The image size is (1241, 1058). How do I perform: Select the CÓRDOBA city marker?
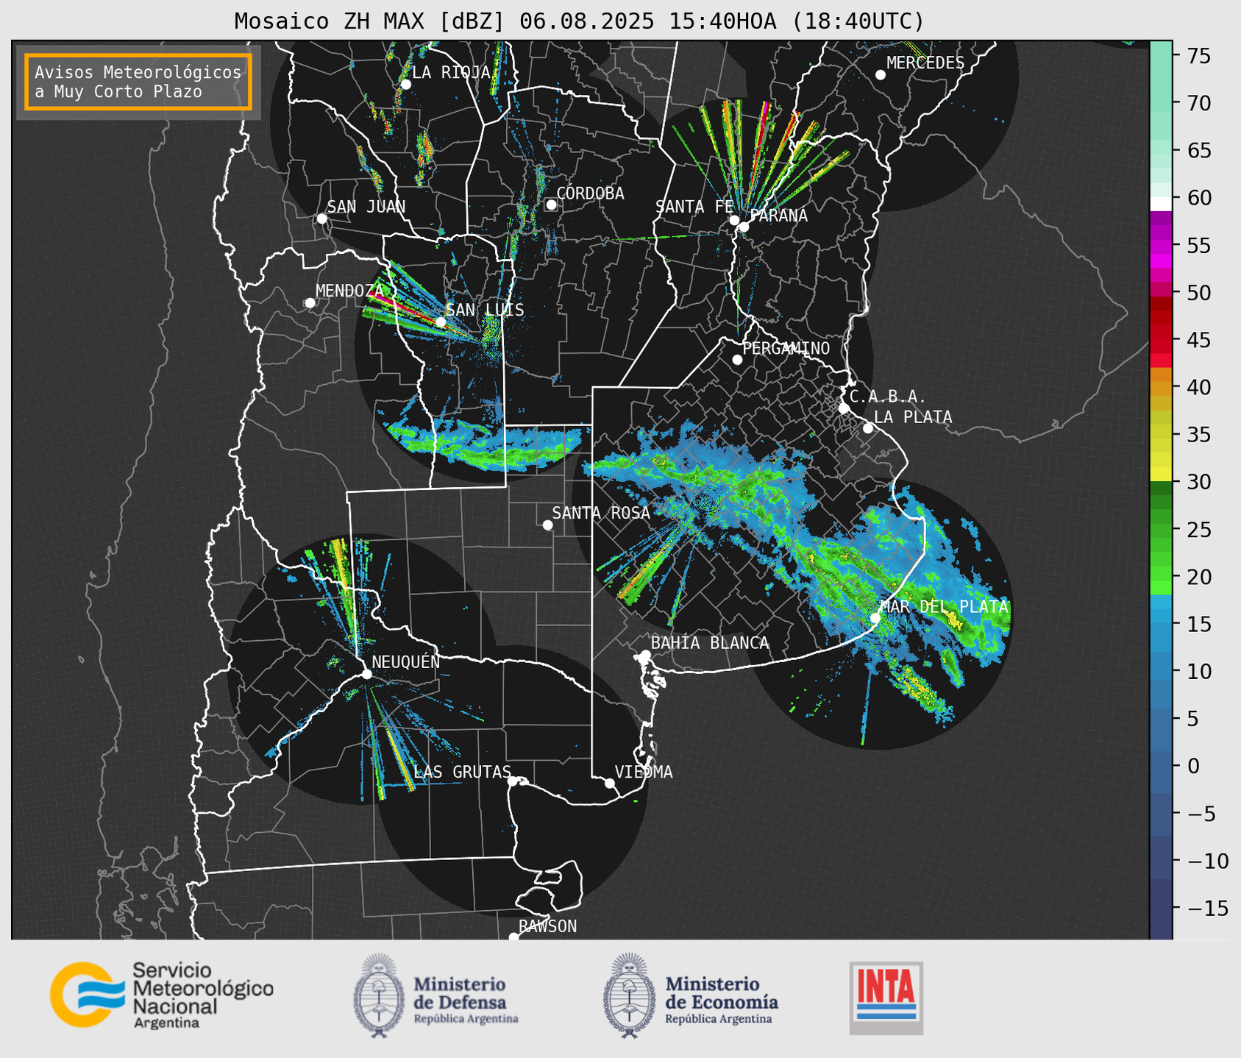pyautogui.click(x=551, y=205)
